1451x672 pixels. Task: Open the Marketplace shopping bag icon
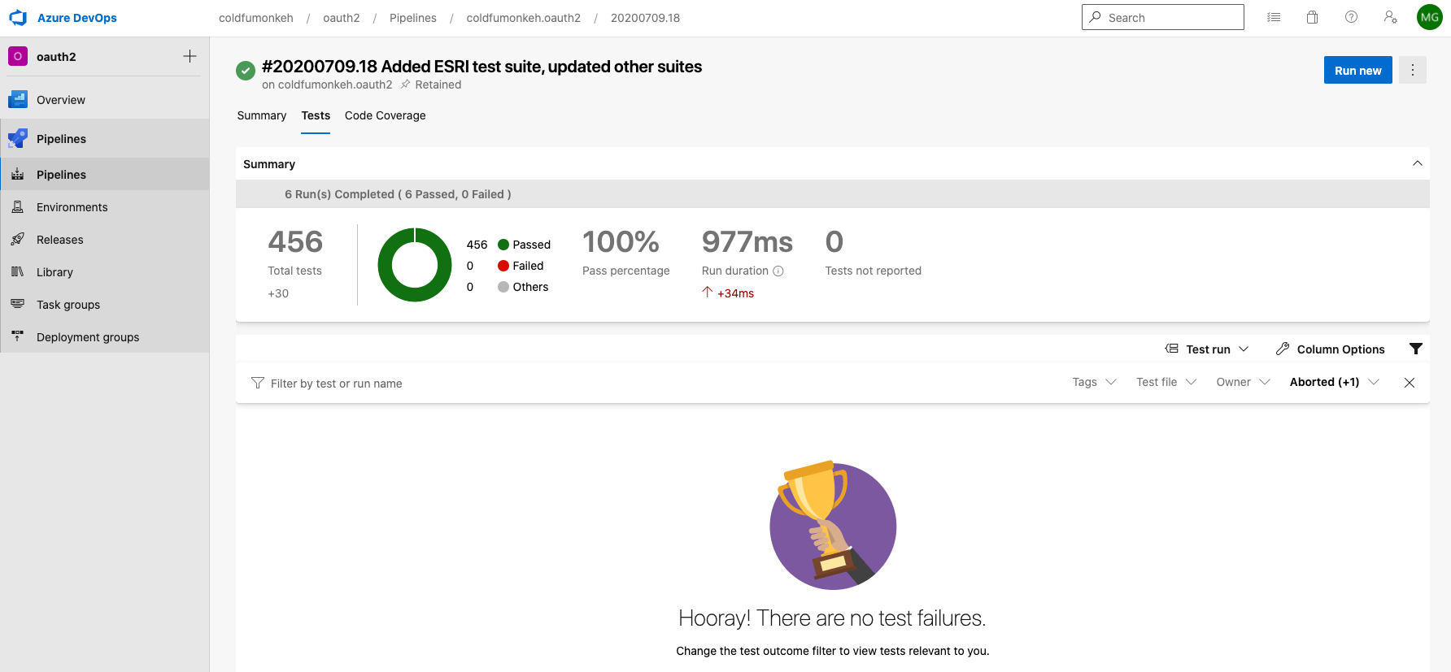1312,17
